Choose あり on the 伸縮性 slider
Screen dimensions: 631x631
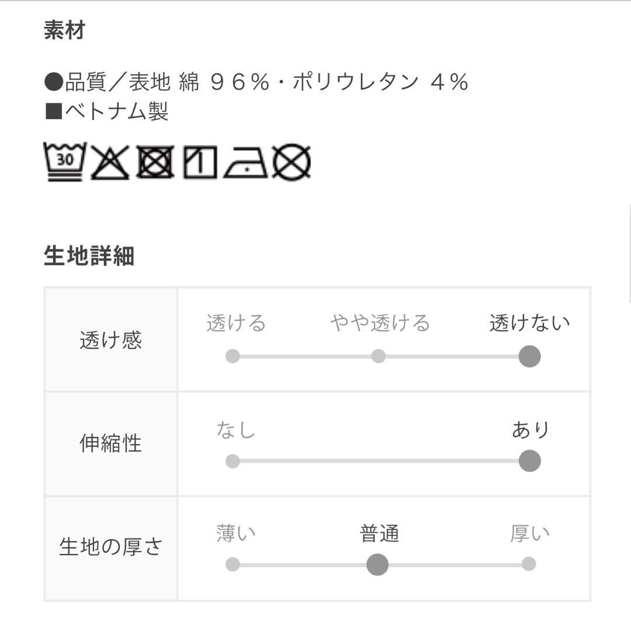point(529,461)
